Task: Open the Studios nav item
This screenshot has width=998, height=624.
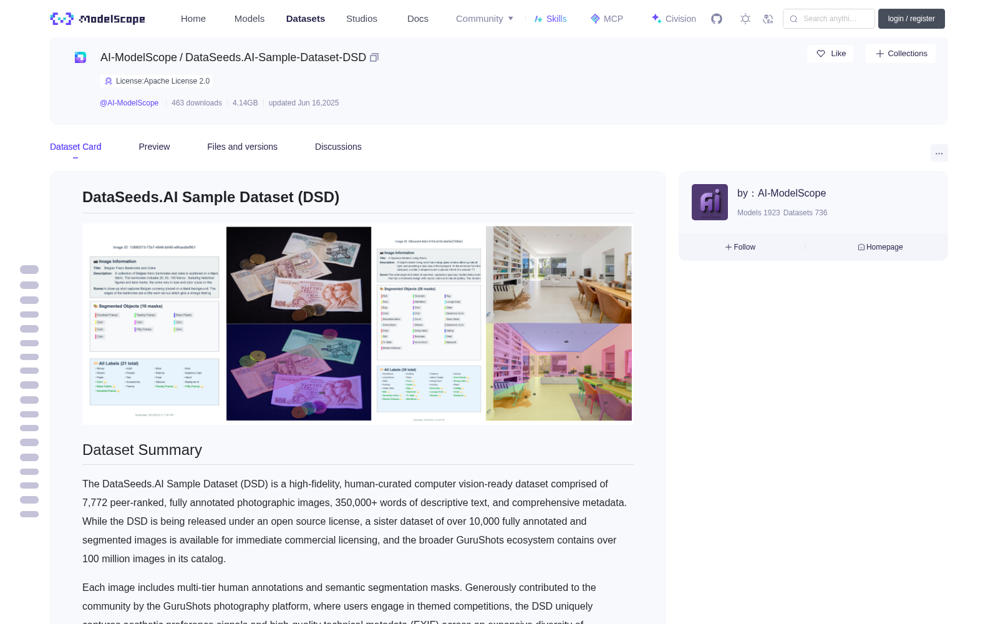Action: tap(362, 19)
